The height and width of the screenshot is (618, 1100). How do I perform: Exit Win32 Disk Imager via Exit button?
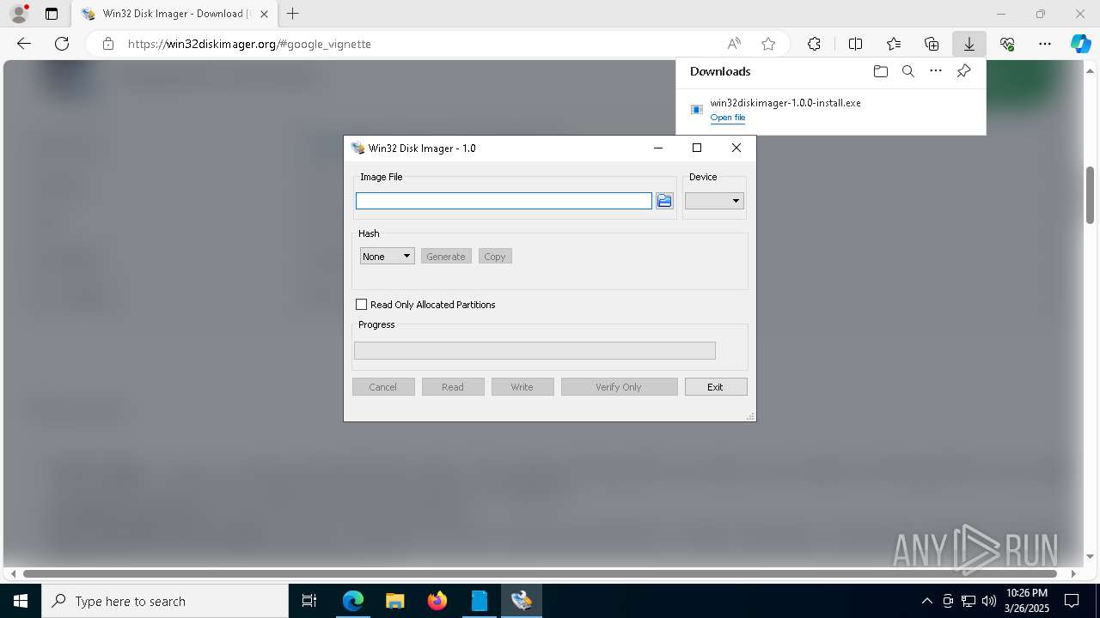[x=716, y=387]
